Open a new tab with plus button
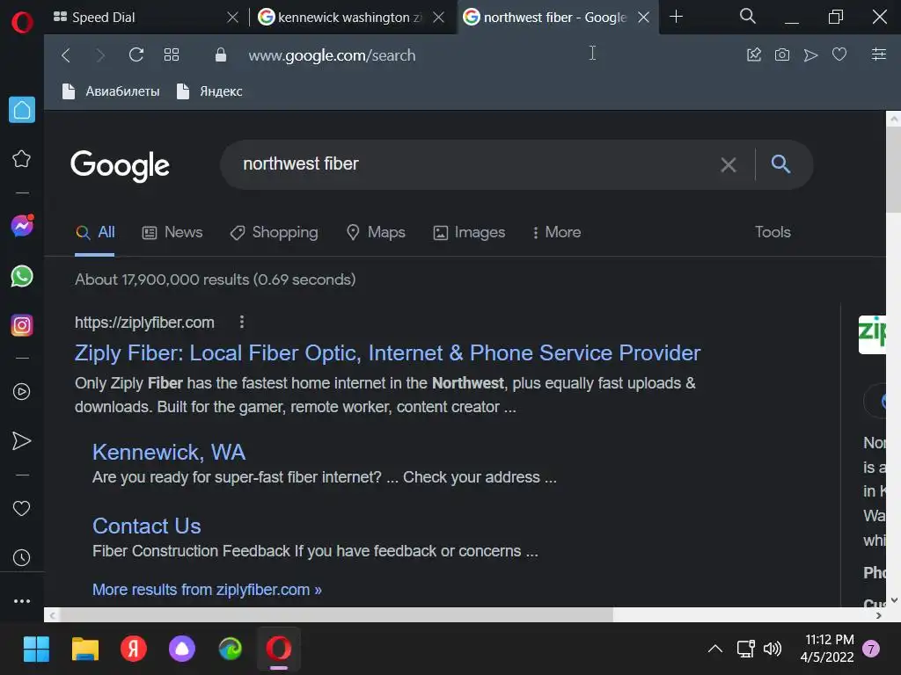The image size is (901, 675). [x=677, y=17]
